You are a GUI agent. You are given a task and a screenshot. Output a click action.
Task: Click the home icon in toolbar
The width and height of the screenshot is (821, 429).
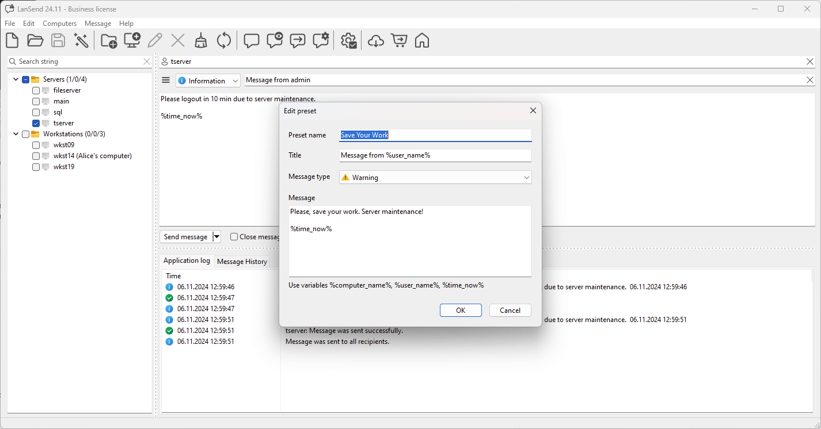422,41
